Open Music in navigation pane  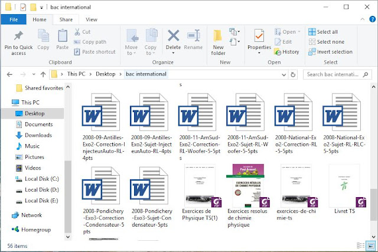(28, 146)
